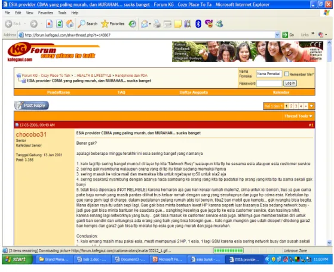Click the yellow security shield tray icon
The height and width of the screenshot is (272, 334).
point(274,259)
